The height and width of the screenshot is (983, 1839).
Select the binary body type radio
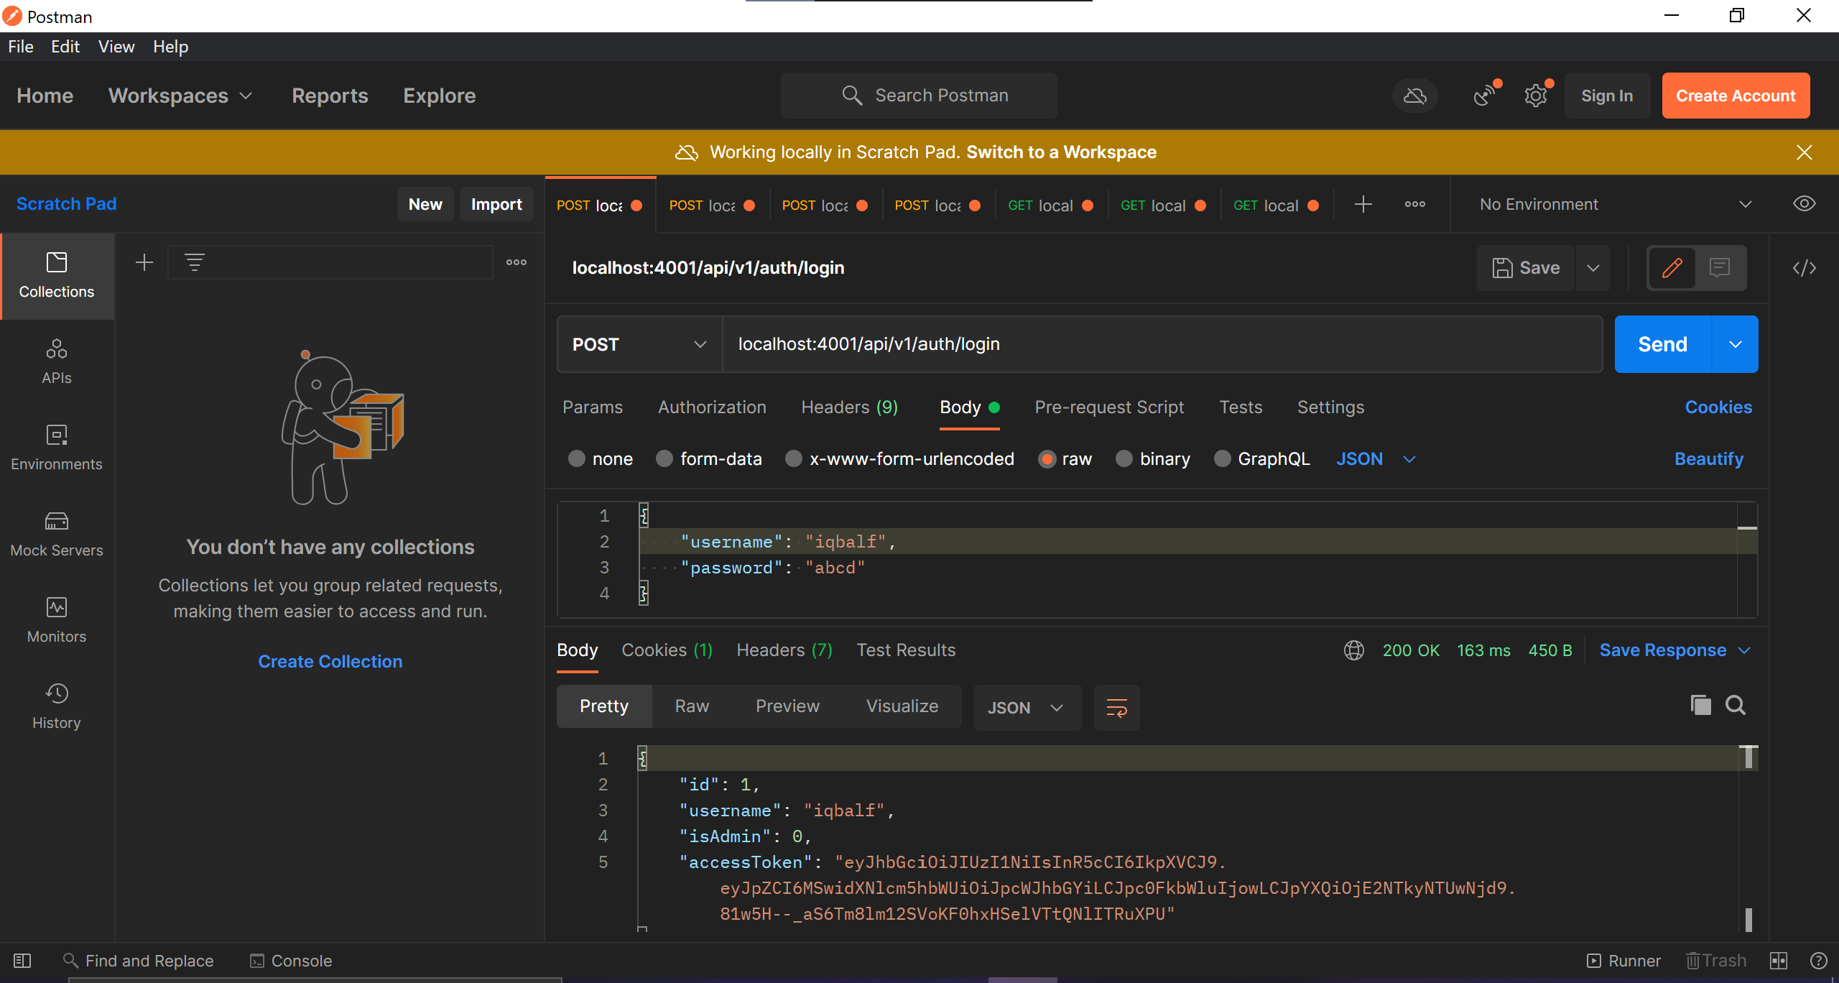(x=1124, y=458)
